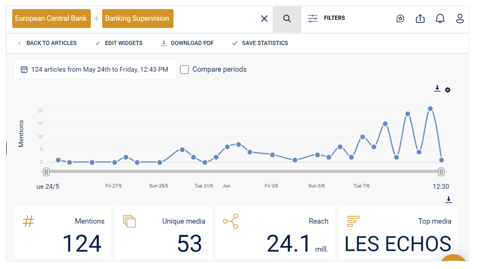Click the share nodes icon on Reach card
477x269 pixels.
231,221
